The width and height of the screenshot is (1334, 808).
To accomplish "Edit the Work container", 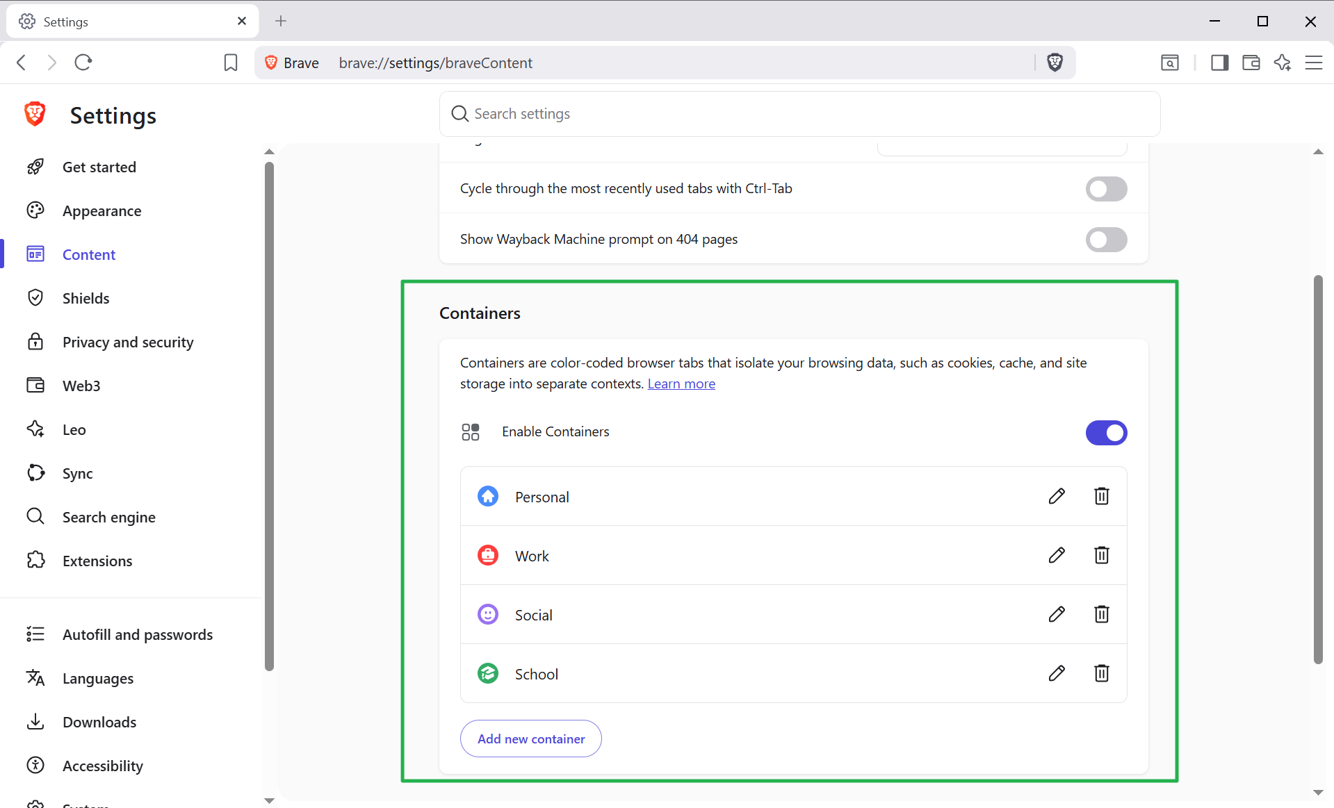I will (x=1057, y=555).
